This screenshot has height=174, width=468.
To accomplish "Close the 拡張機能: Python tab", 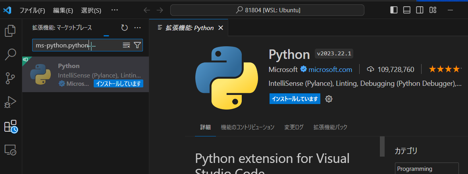I will tap(221, 28).
